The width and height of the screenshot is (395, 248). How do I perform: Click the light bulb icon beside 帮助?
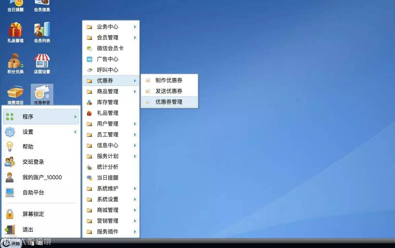pyautogui.click(x=10, y=147)
